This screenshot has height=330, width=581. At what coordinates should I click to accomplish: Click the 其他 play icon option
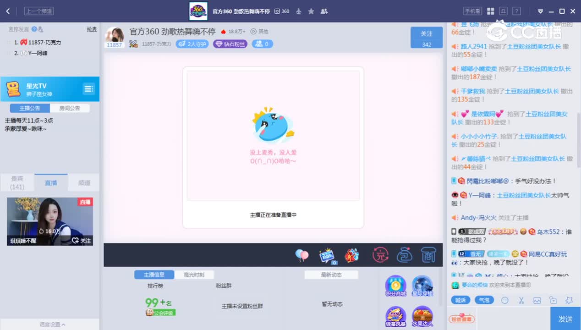(x=259, y=32)
